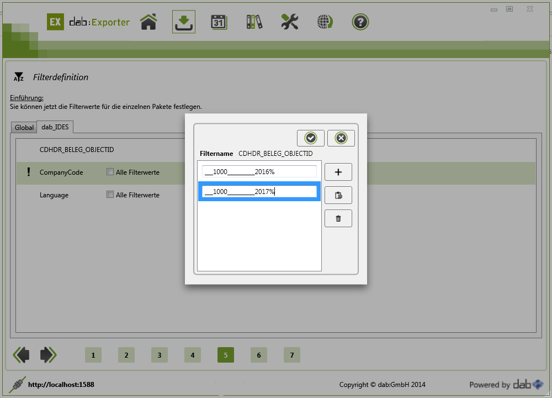Click the Copyright dab:GmbH 2014 text

[x=383, y=385]
